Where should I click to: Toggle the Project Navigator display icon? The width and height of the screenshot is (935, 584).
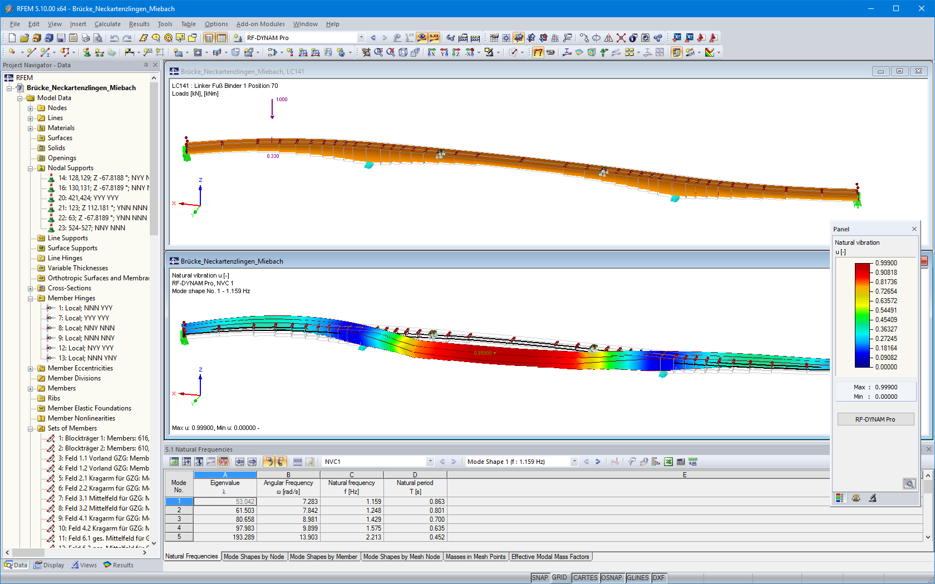tap(209, 38)
